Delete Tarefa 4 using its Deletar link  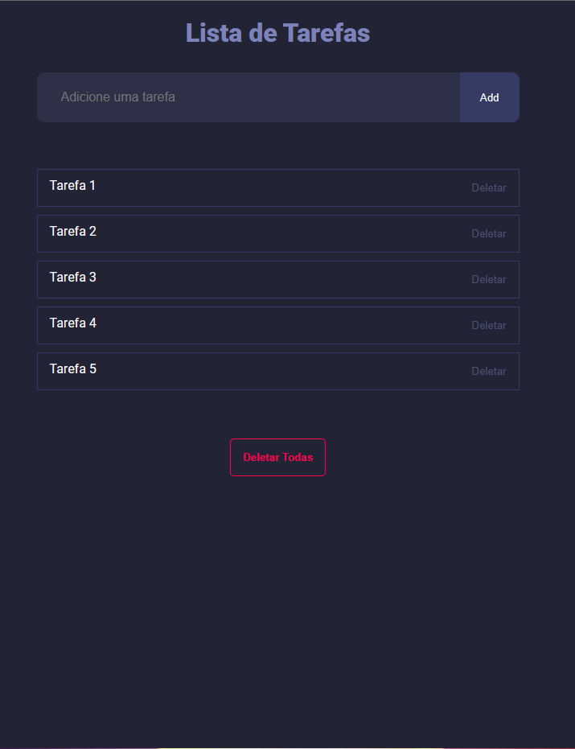click(489, 325)
